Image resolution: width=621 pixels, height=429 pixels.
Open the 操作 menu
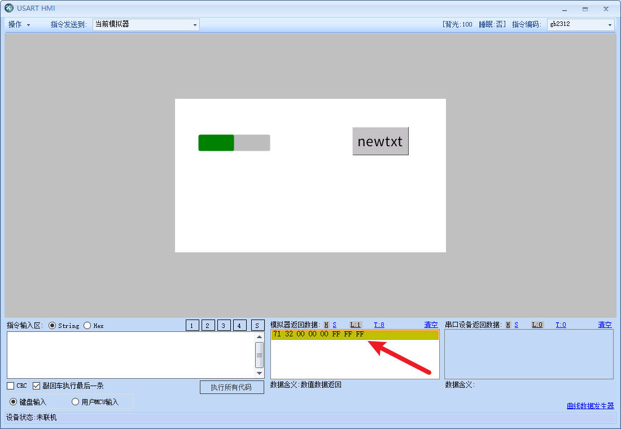tap(19, 25)
